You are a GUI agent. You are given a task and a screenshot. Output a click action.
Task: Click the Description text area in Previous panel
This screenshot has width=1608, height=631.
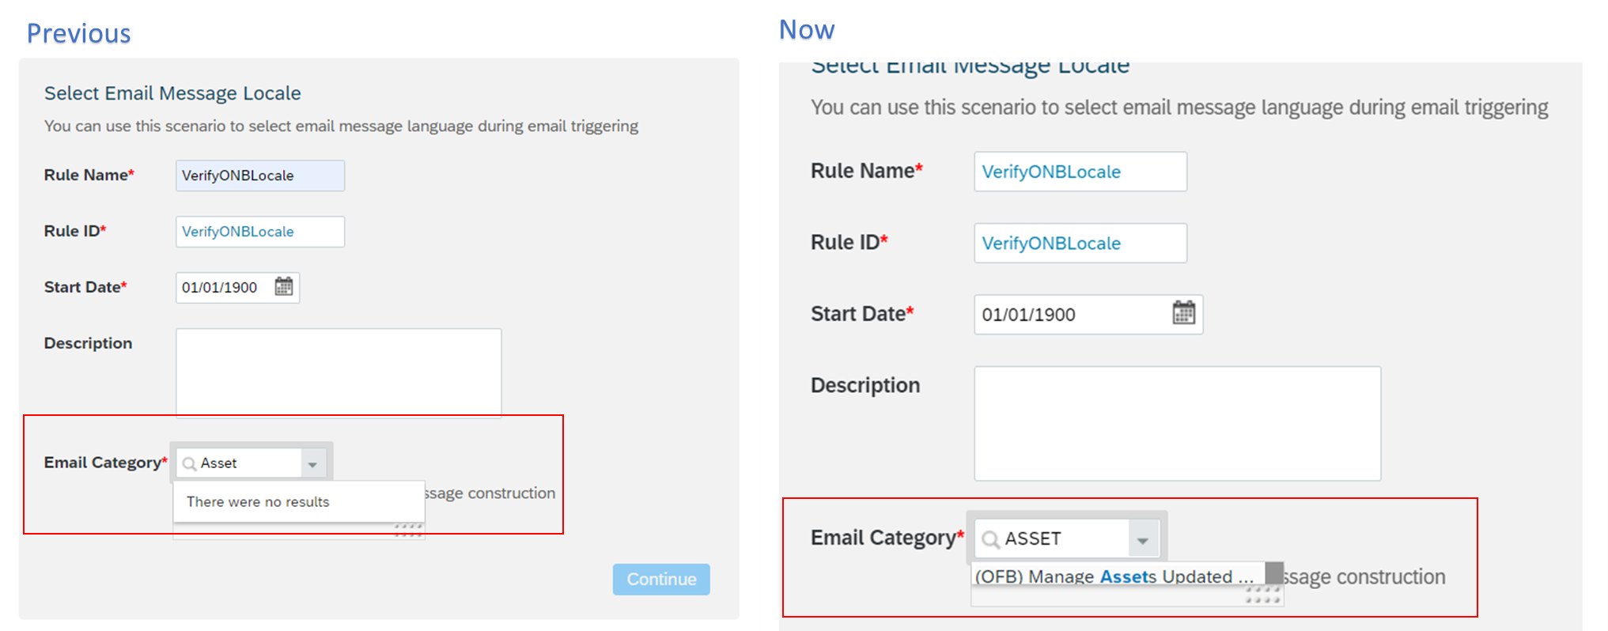[x=339, y=372]
